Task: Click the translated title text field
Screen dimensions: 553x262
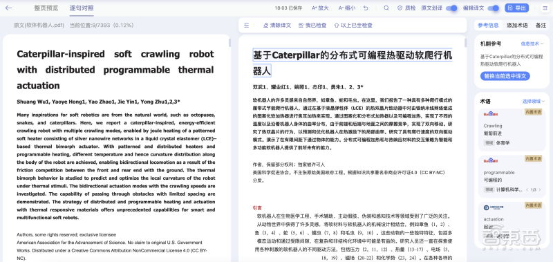Action: 353,63
